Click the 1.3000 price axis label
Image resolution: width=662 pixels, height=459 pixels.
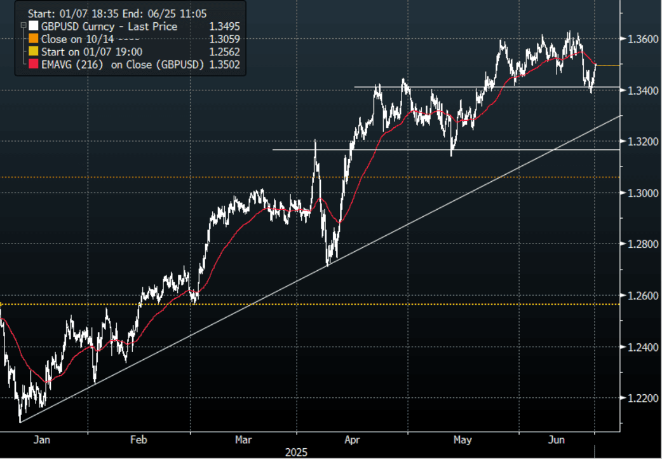tap(643, 193)
